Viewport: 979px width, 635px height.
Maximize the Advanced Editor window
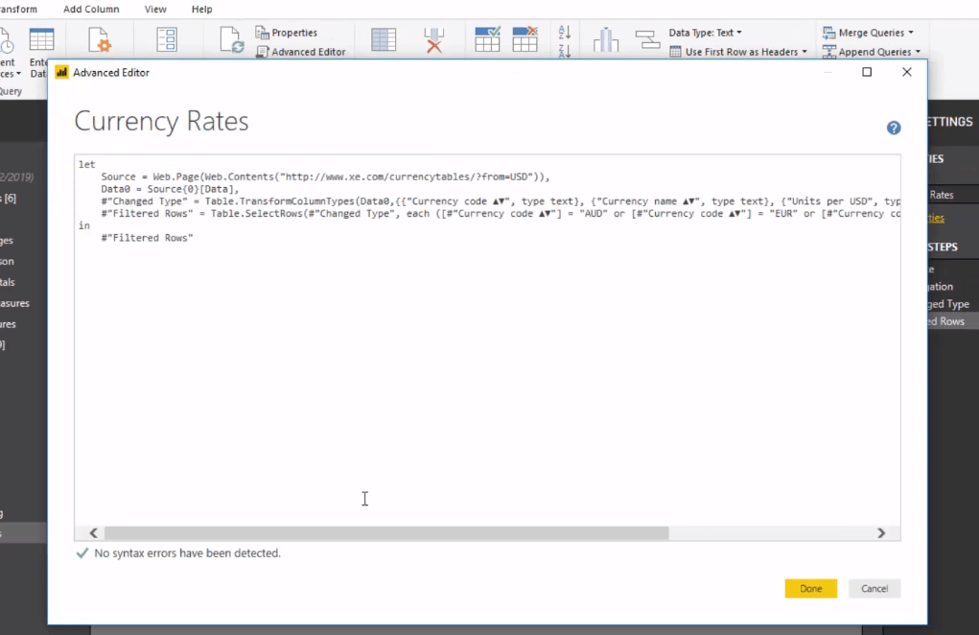pyautogui.click(x=867, y=72)
